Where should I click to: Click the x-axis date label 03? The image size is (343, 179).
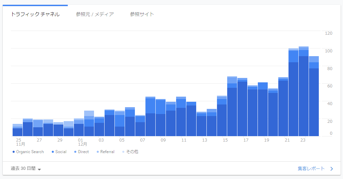(x=101, y=140)
